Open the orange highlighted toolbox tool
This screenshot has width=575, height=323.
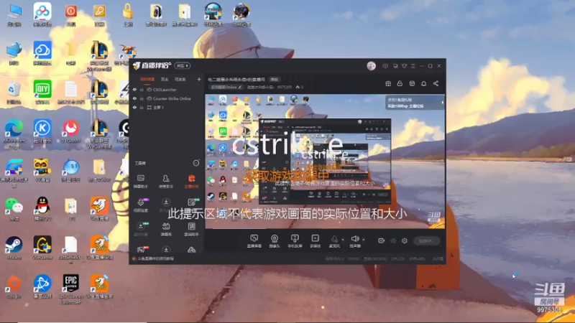[191, 181]
